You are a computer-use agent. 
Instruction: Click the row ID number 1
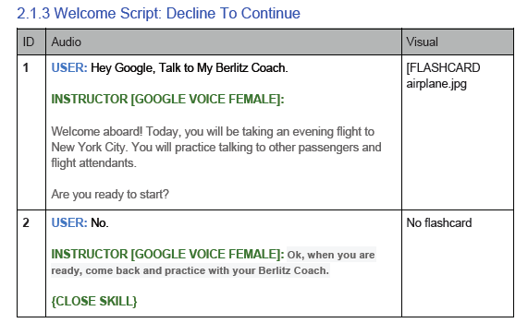pyautogui.click(x=26, y=68)
